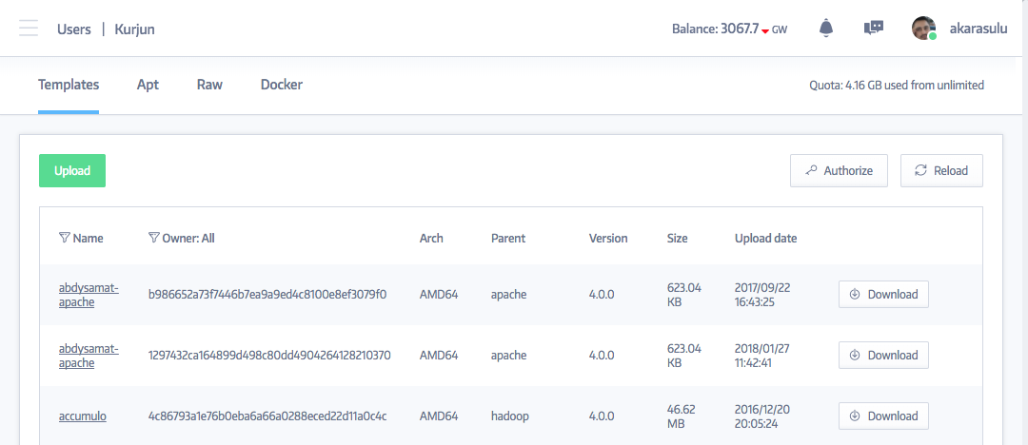Click hadoop parent in accumulo row

pos(510,416)
